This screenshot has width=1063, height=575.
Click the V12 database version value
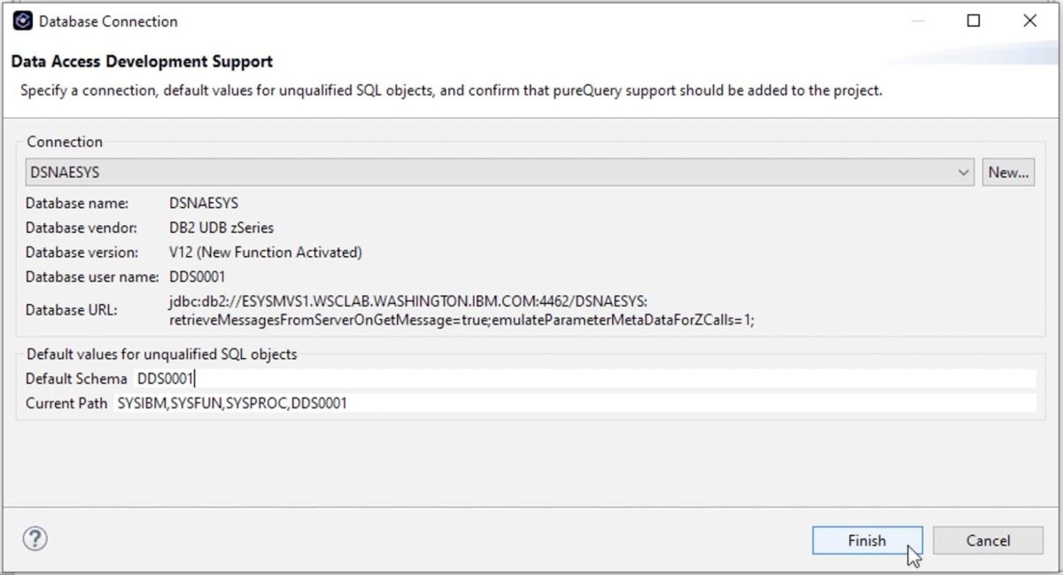265,253
